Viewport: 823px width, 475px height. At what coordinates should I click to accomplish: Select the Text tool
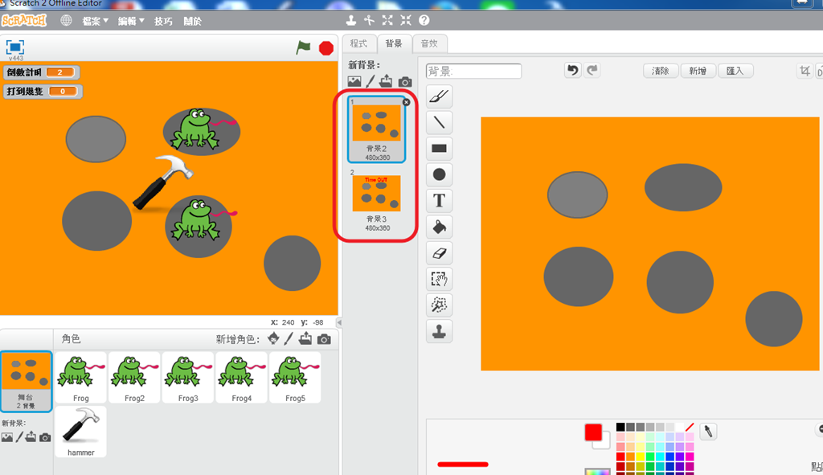(440, 200)
